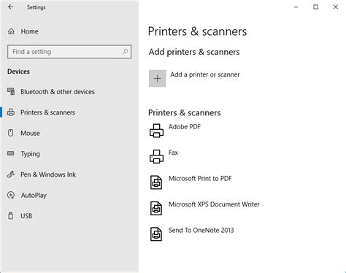Viewport: 346px width, 273px height.
Task: Click the back arrow in Settings
Action: [11, 7]
